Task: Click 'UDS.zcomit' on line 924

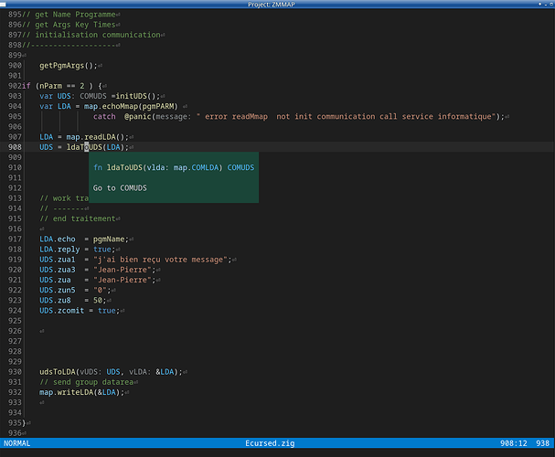Action: (61, 311)
